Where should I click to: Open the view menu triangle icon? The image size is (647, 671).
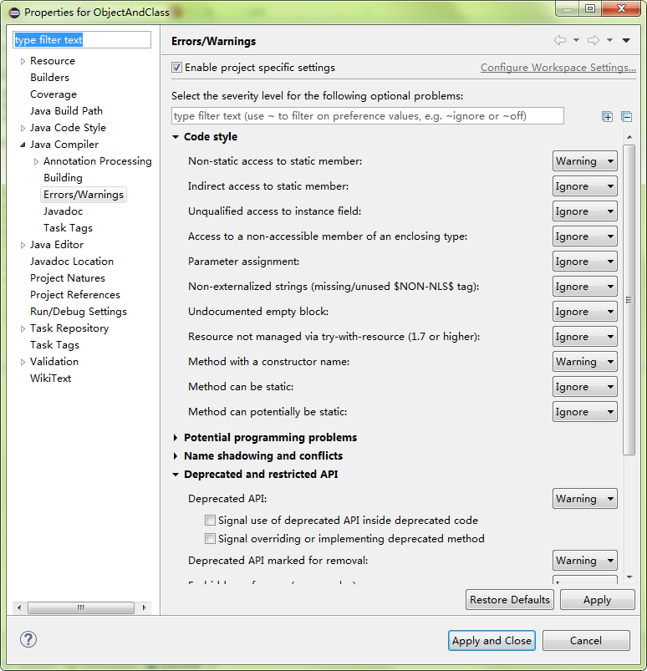[x=626, y=40]
